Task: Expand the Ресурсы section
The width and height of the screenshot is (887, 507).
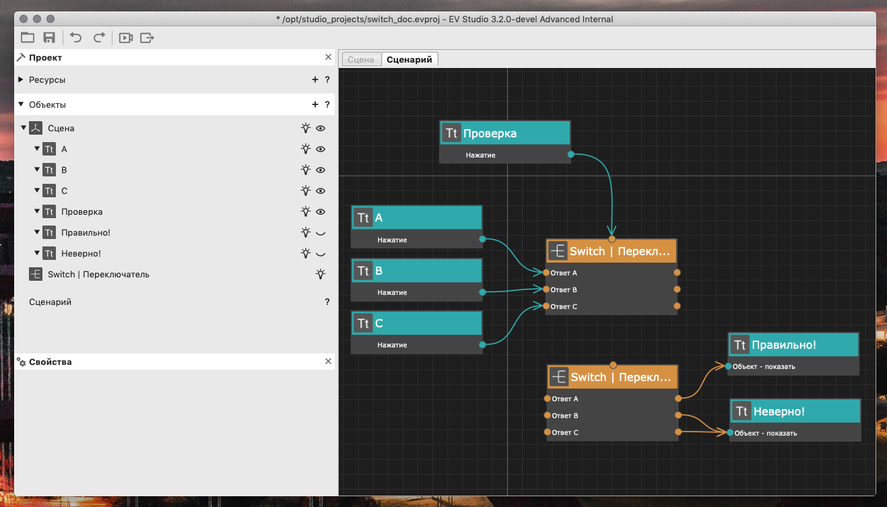Action: [21, 79]
